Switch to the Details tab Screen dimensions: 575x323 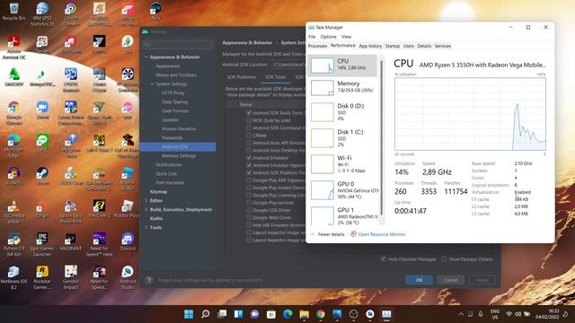coord(424,46)
